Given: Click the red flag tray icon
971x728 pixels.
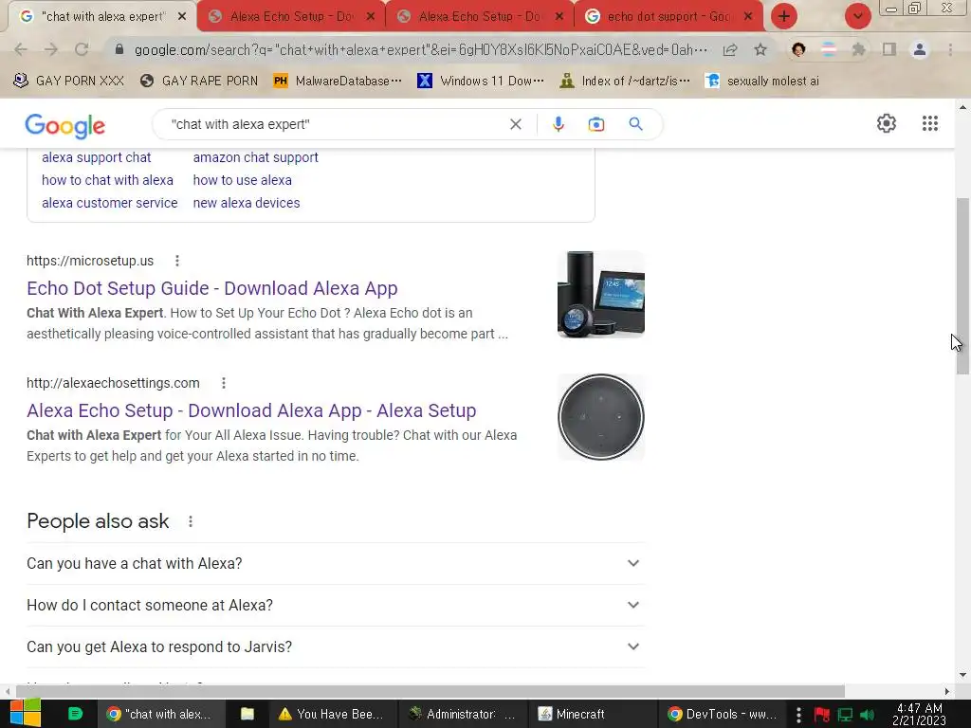Looking at the screenshot, I should point(822,715).
